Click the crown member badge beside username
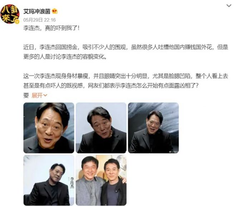236x206 pixels. (x=55, y=11)
